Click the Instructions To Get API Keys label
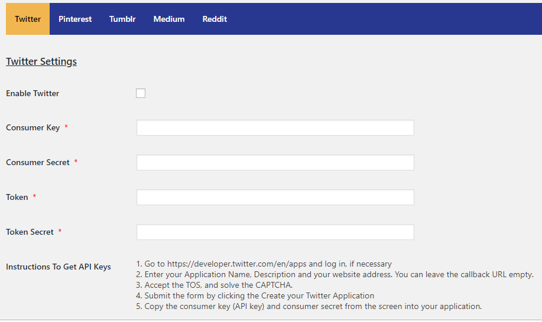The width and height of the screenshot is (542, 322). (x=59, y=267)
